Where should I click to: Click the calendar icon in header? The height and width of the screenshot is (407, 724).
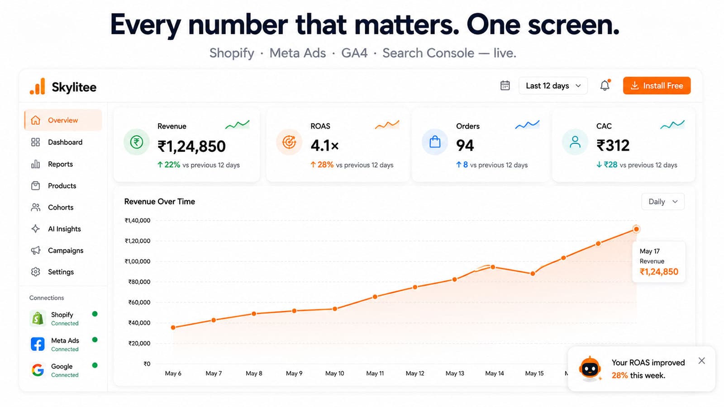(505, 85)
